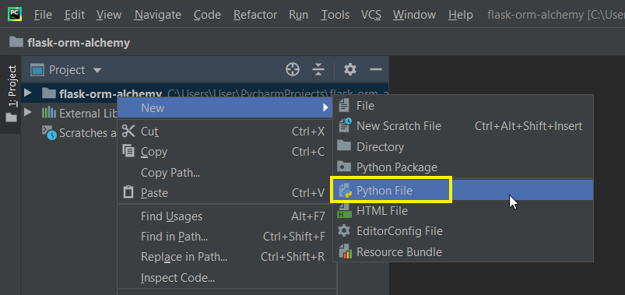The width and height of the screenshot is (625, 295).
Task: Click the flask-orm-alchemy breadcrumb folder icon
Action: 16,42
